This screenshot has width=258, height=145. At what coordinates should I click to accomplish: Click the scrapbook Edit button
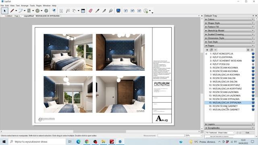point(247,133)
